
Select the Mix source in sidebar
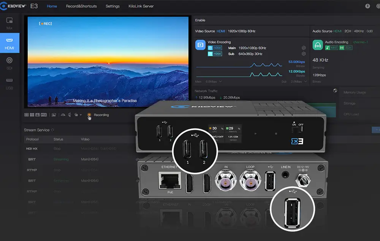[9, 23]
